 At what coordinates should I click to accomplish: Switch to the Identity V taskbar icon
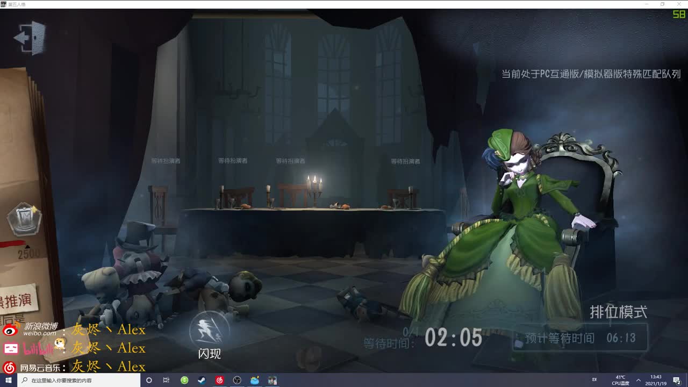point(273,381)
